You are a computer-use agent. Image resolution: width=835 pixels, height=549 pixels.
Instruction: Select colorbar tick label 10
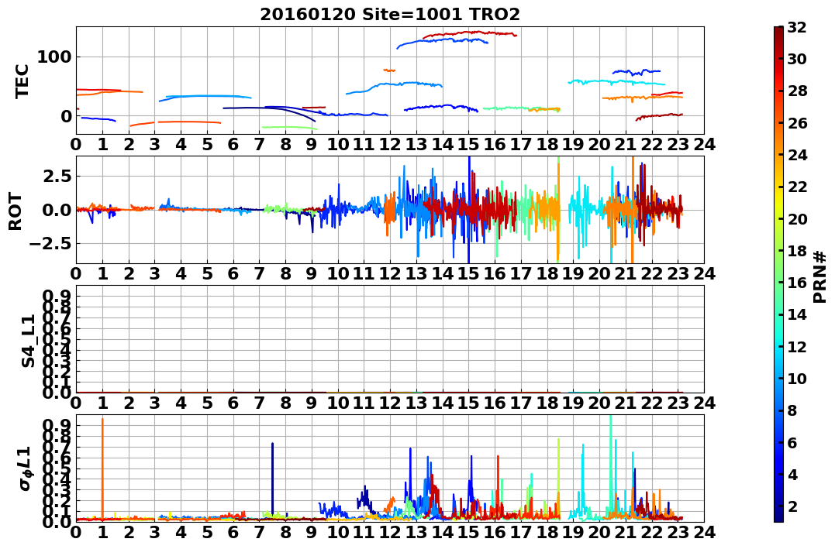[797, 378]
